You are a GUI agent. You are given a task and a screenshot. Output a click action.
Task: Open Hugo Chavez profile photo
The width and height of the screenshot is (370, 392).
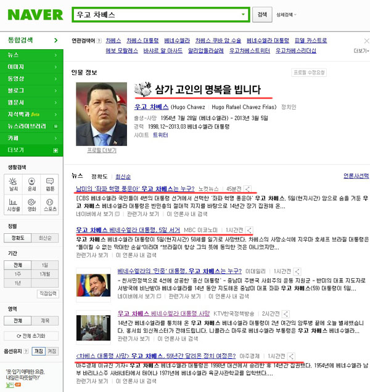click(102, 114)
